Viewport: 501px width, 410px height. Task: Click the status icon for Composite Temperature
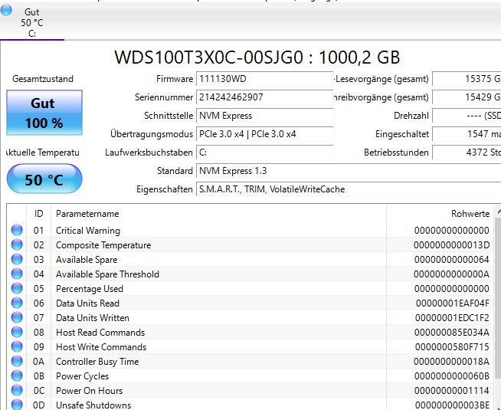click(17, 244)
